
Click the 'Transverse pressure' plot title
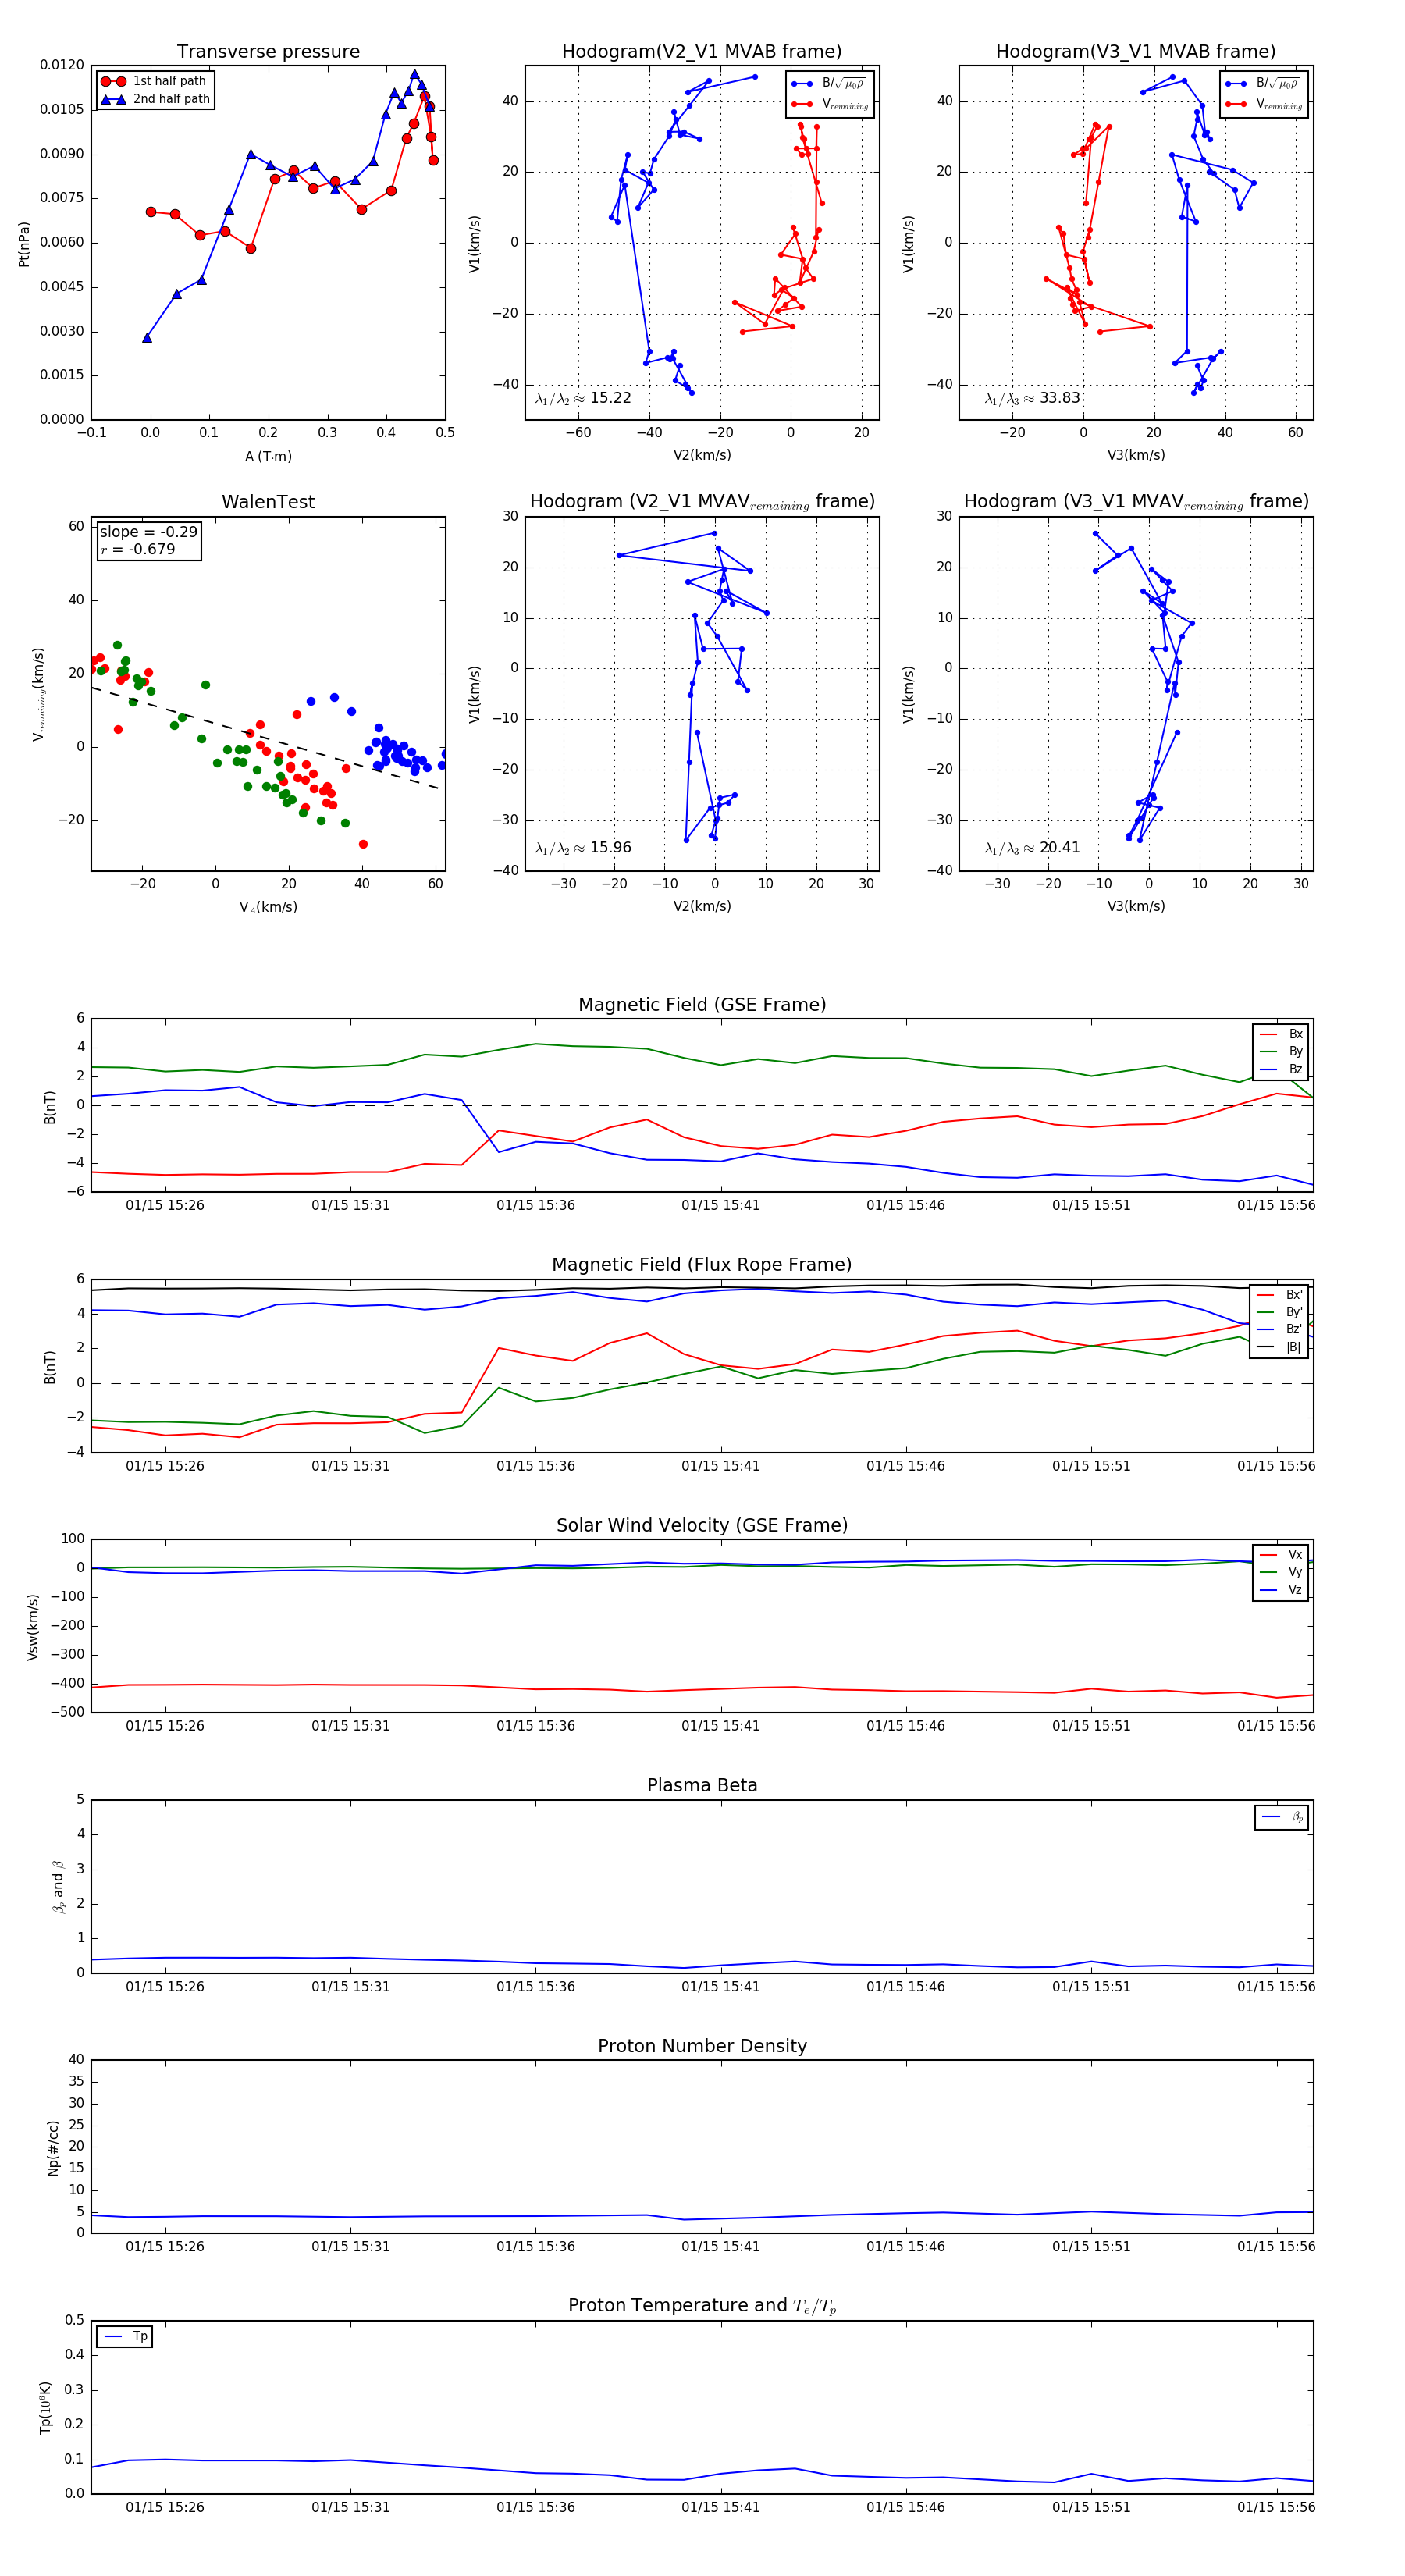coord(268,51)
